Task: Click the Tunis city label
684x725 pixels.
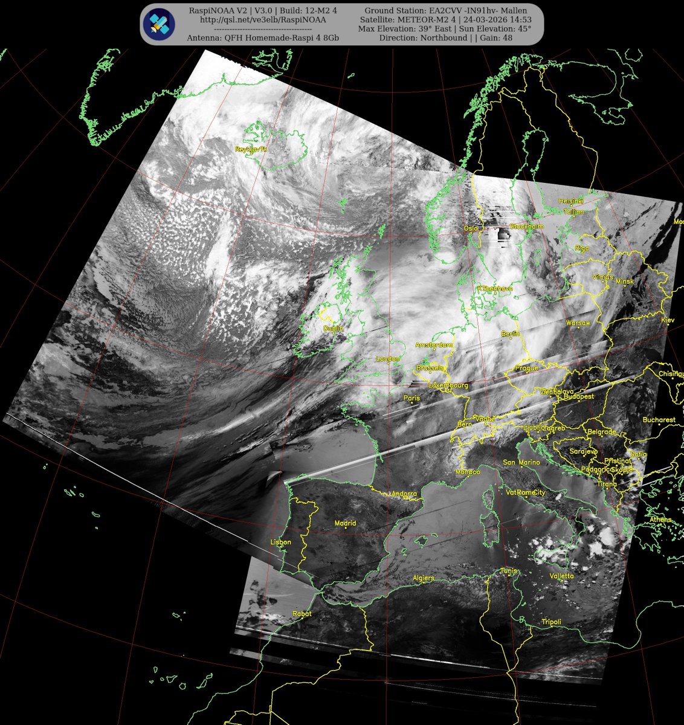Action: click(509, 571)
